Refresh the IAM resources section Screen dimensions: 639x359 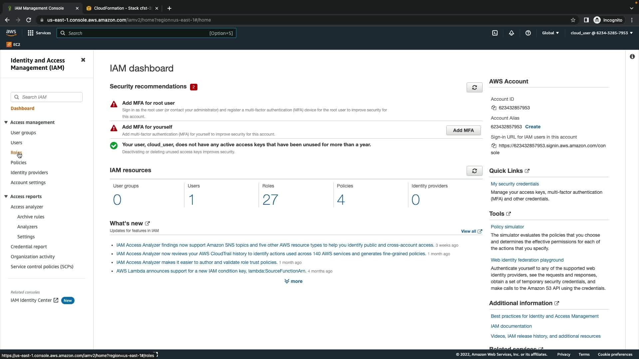click(474, 171)
